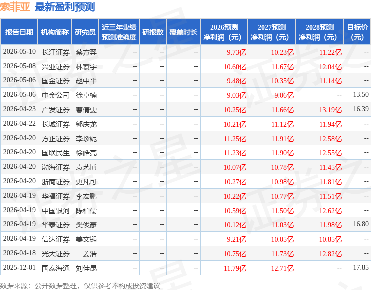
Task: Select the 国联民生 institution cell
Action: coord(56,153)
